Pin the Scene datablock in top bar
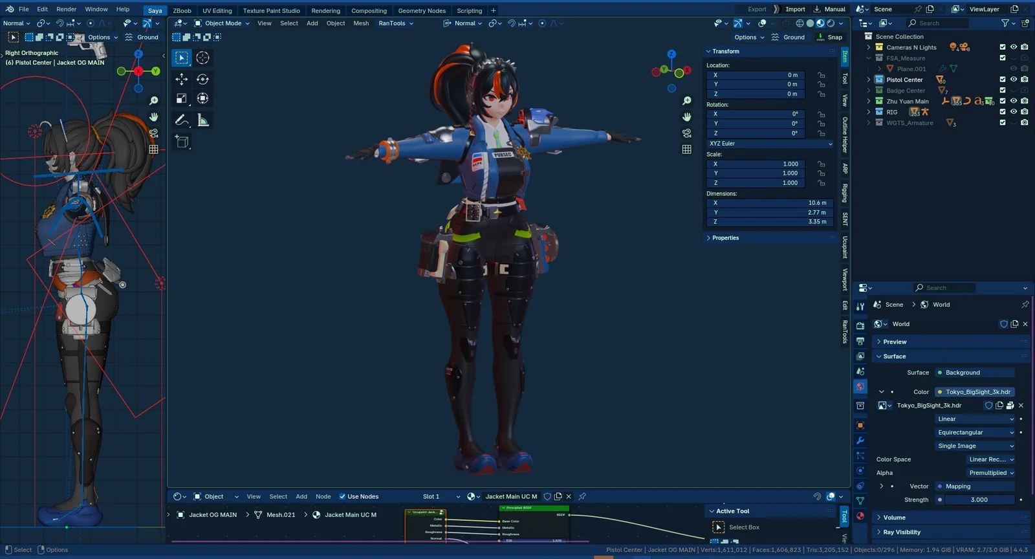The image size is (1035, 559). [x=917, y=9]
